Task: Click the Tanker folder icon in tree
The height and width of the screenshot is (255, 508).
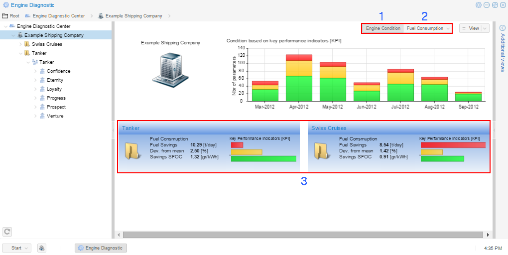Action: pyautogui.click(x=27, y=53)
